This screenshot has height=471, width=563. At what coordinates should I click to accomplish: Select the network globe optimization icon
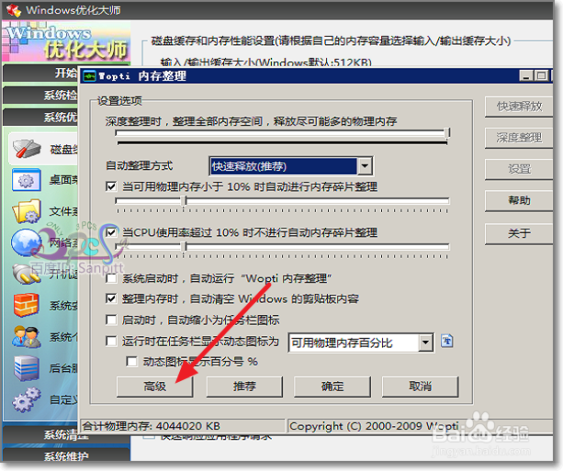[x=26, y=242]
